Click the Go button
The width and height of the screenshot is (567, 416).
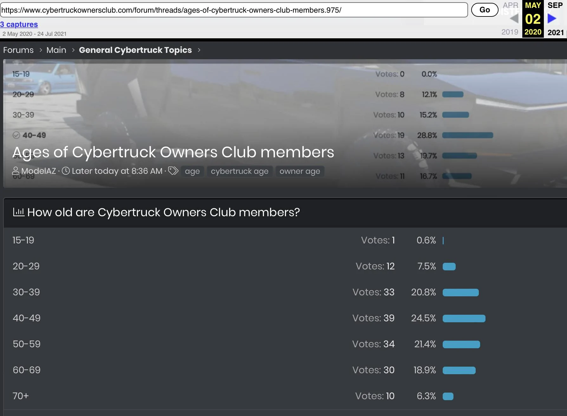(x=485, y=10)
